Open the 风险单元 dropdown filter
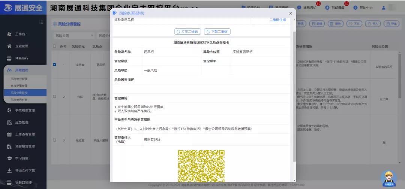 tap(74, 35)
